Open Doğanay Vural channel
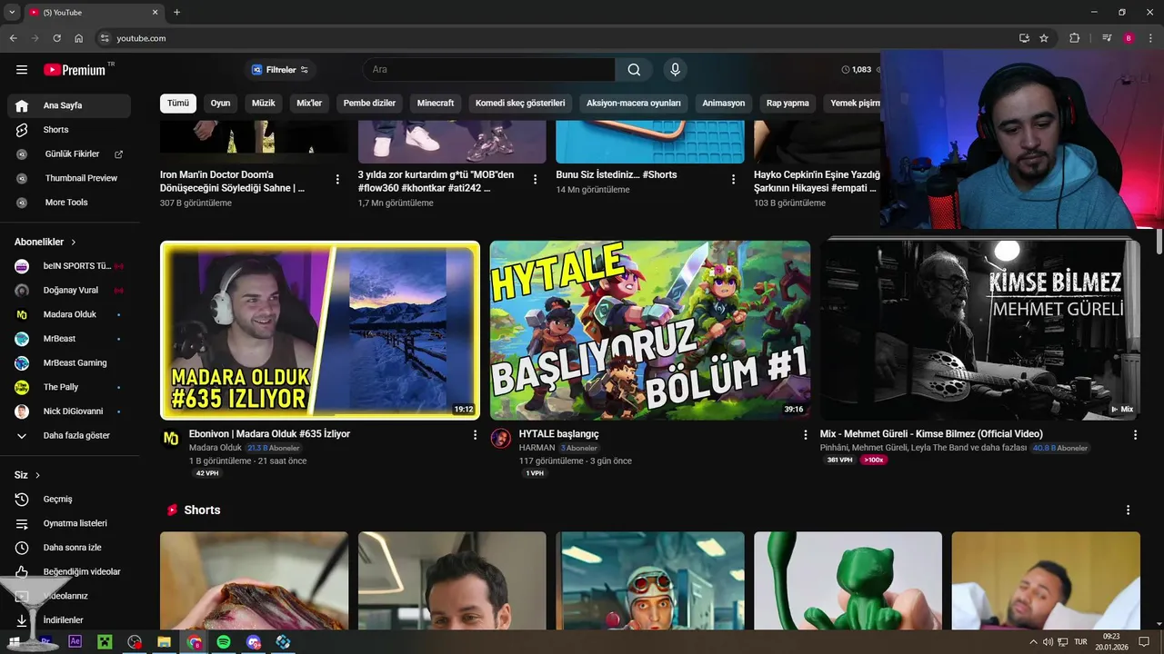The image size is (1164, 654). [x=69, y=291]
